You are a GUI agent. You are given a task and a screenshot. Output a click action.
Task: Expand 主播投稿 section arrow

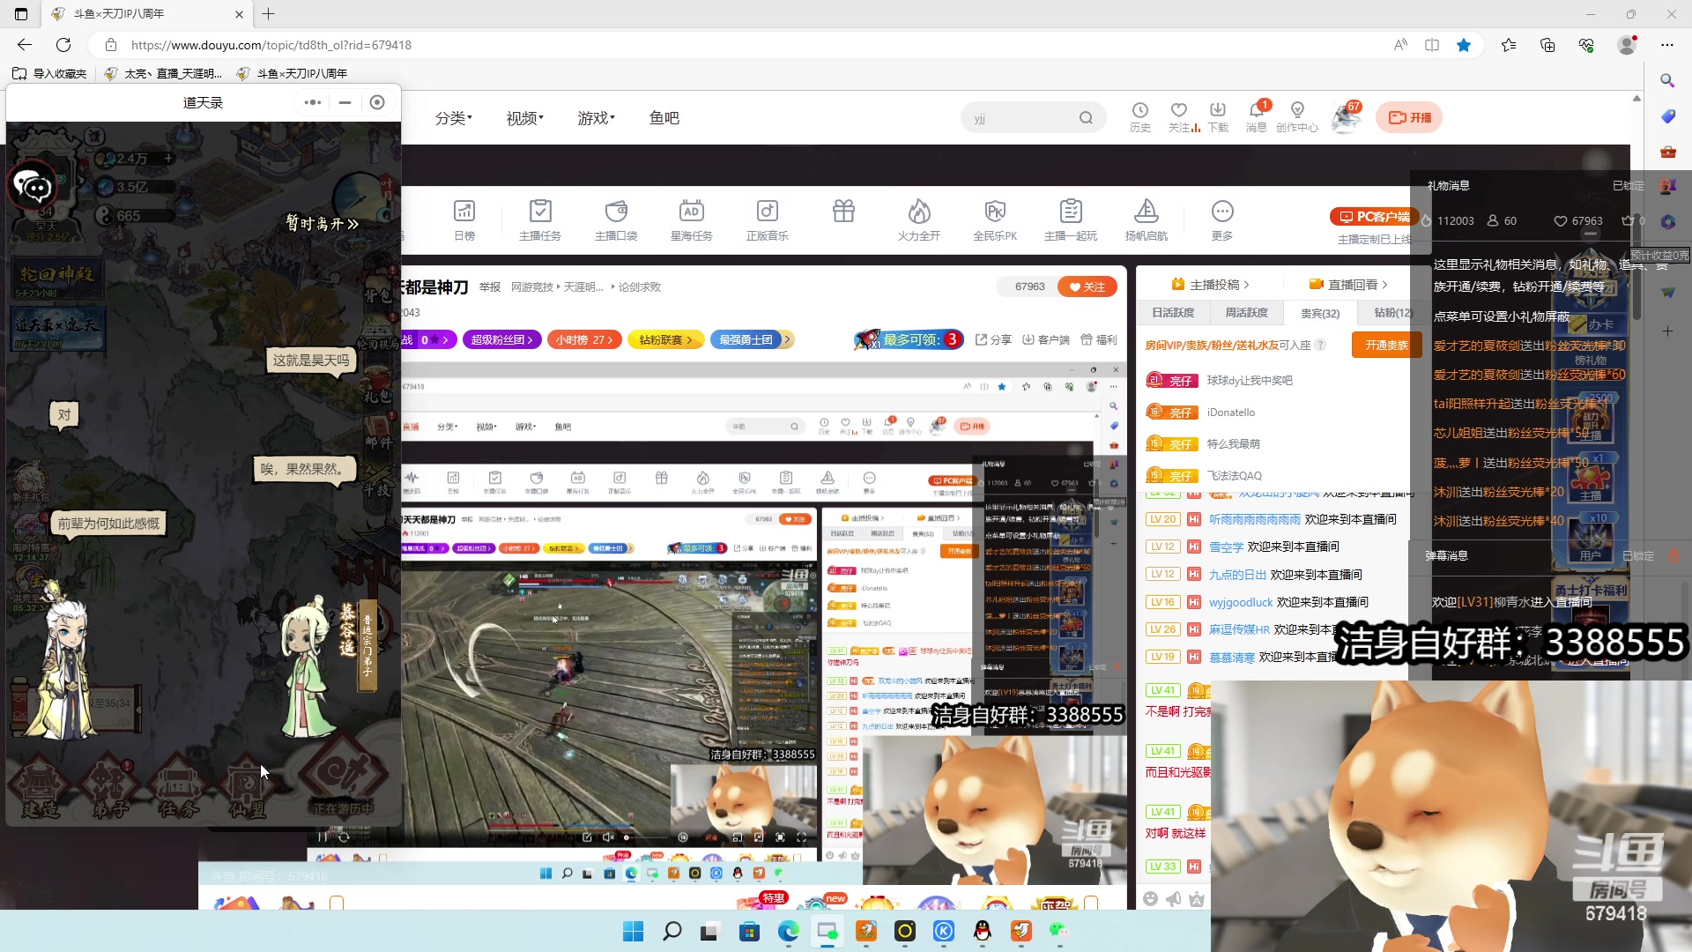(1246, 285)
